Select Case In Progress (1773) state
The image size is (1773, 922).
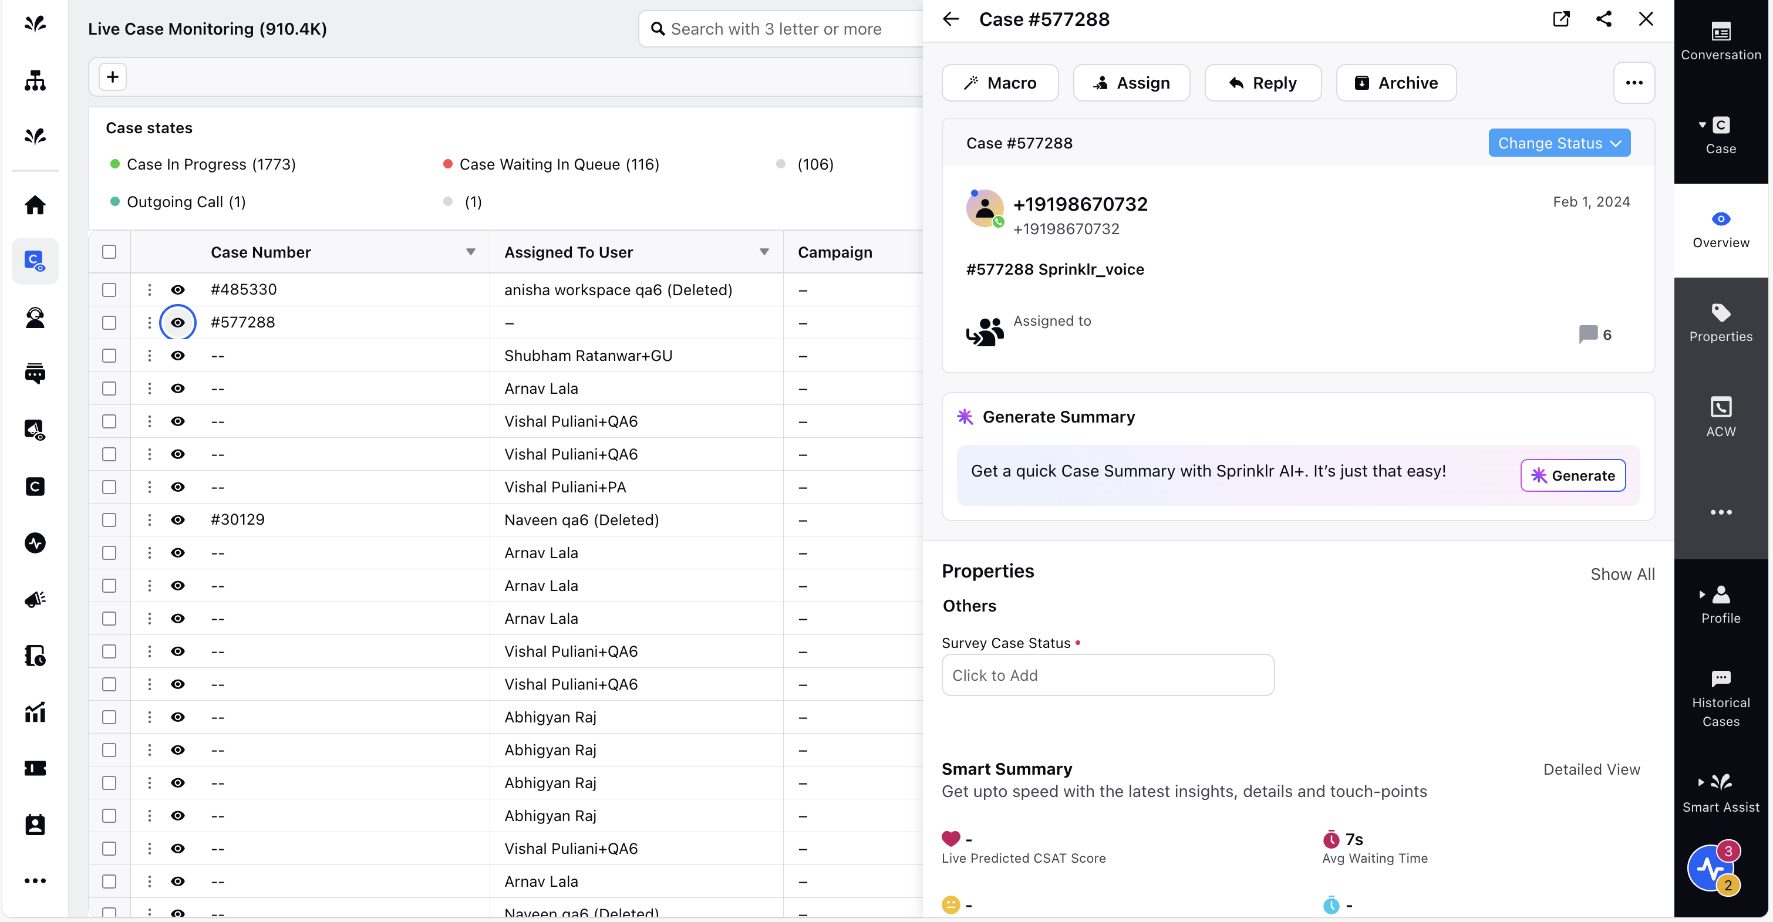point(203,164)
